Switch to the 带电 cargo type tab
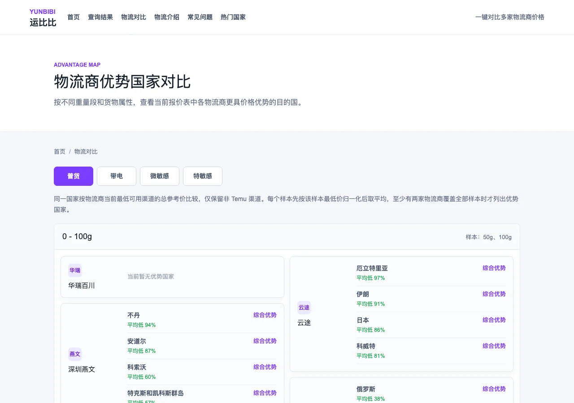This screenshot has width=574, height=403. (117, 176)
